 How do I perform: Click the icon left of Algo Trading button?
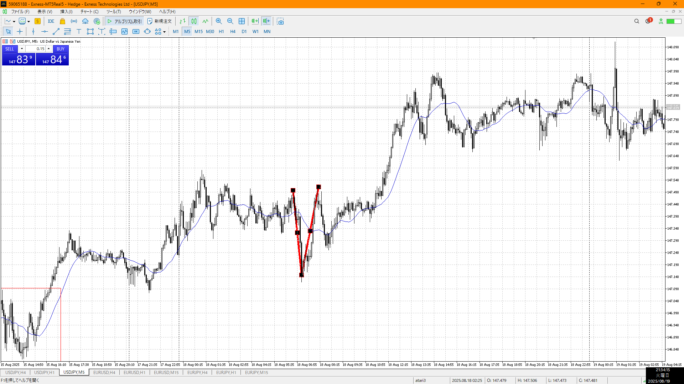click(x=97, y=21)
